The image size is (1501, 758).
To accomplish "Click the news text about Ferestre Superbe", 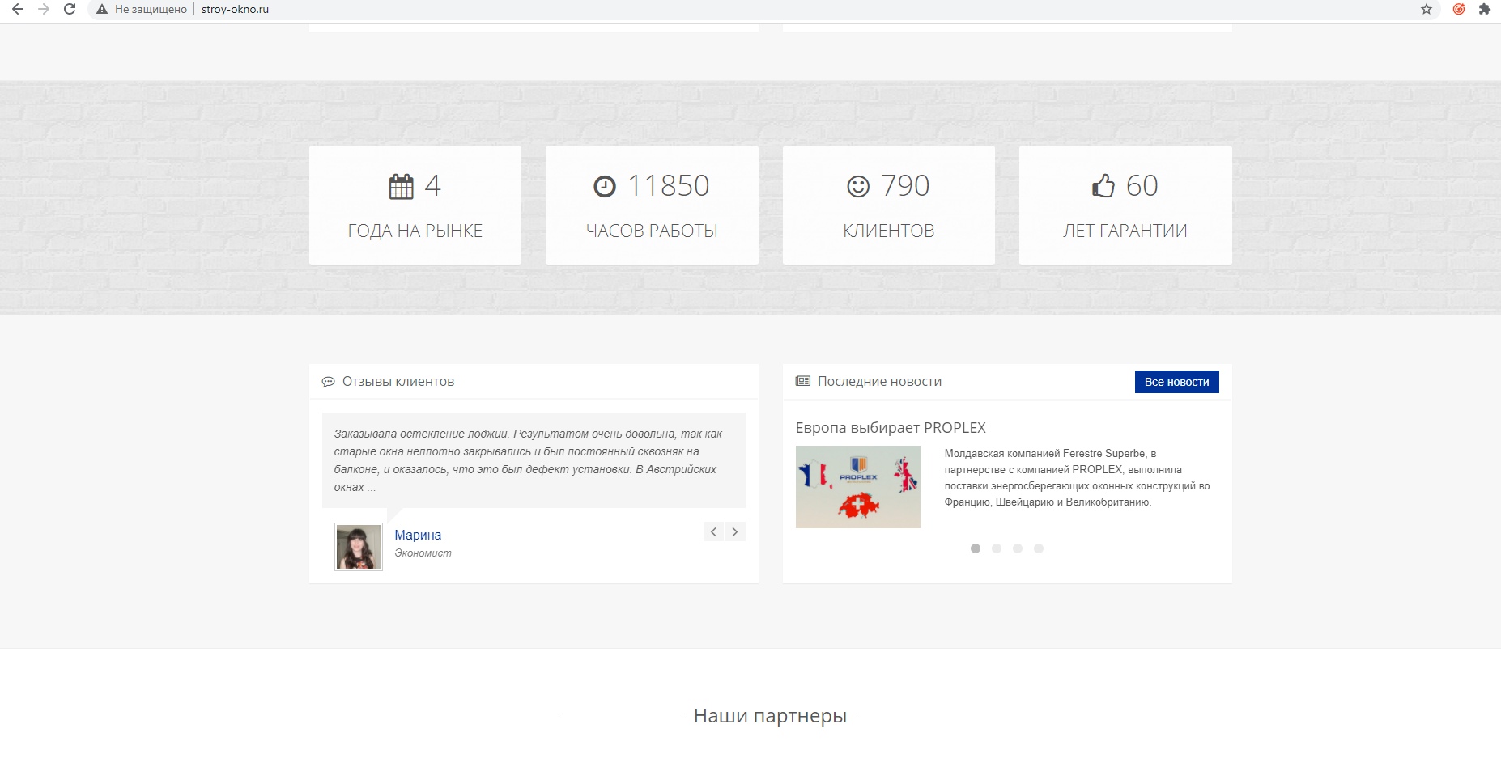I will click(x=1077, y=478).
